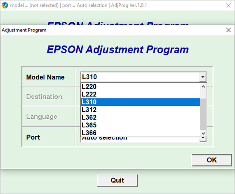This screenshot has width=235, height=194.
Task: Choose L365 in the dropdown list
Action: click(x=140, y=125)
